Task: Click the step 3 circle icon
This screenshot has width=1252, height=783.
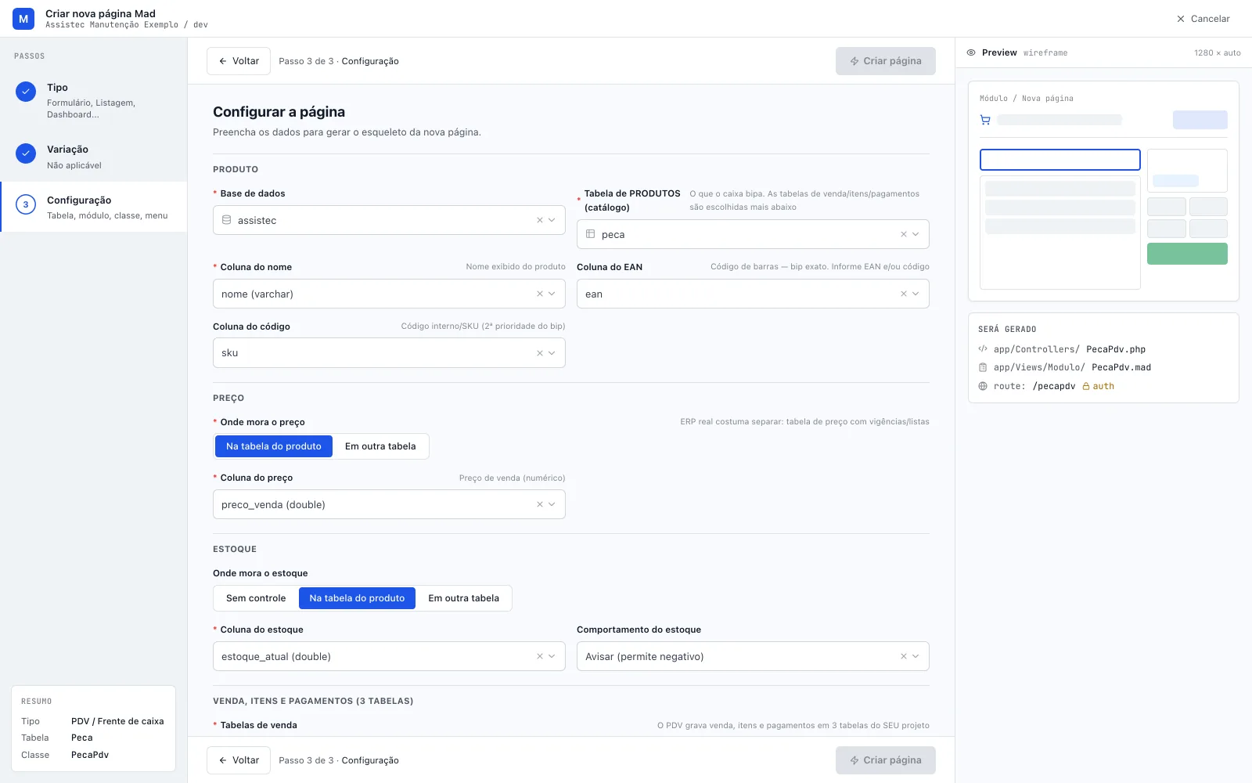Action: coord(26,204)
